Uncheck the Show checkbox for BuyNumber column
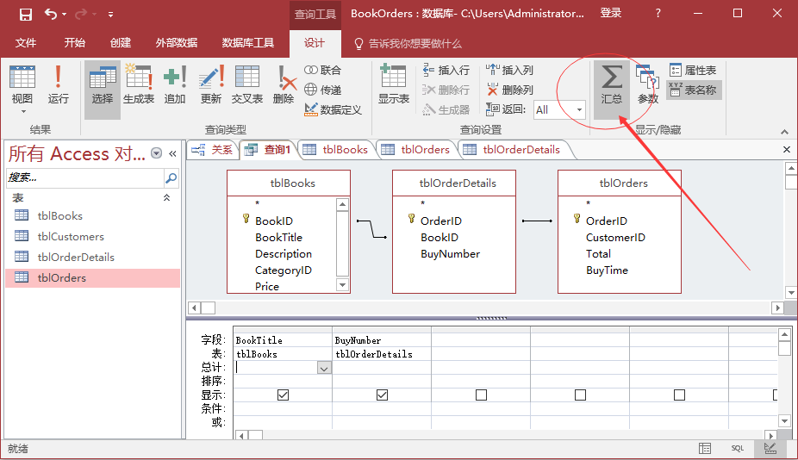Viewport: 798px width, 460px height. click(x=382, y=395)
